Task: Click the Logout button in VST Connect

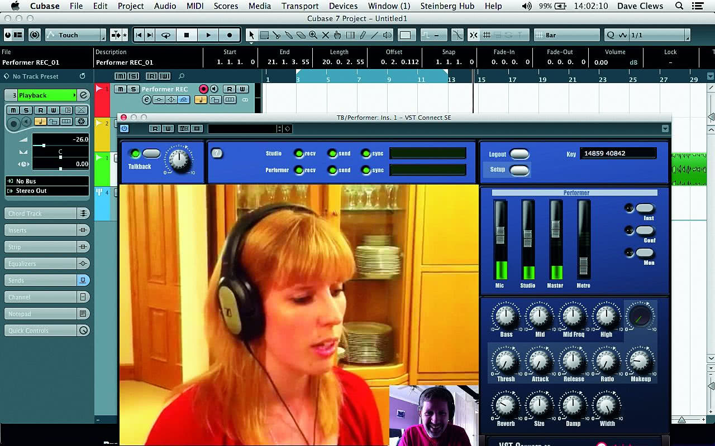Action: pyautogui.click(x=519, y=154)
